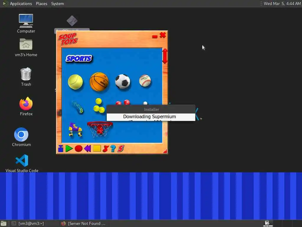Open the Applications menu
The image size is (302, 227).
pos(21,4)
